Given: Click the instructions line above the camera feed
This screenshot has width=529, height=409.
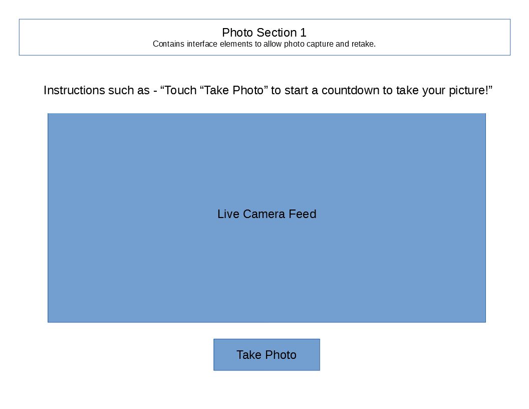Looking at the screenshot, I should 268,91.
